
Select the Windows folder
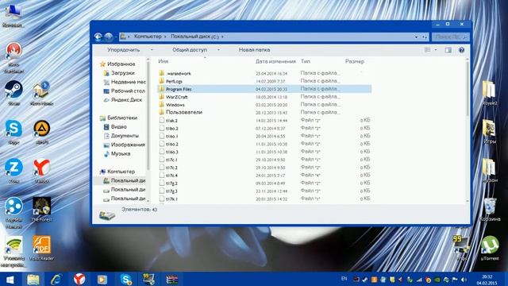pos(175,105)
